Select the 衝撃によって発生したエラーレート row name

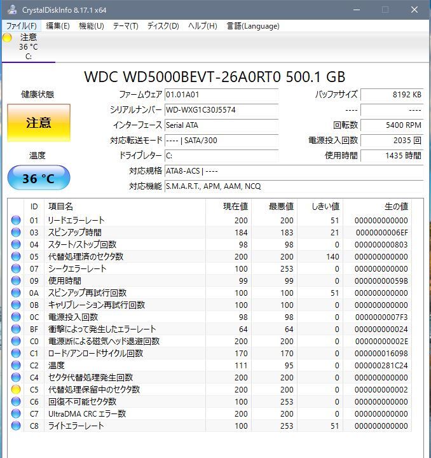click(x=102, y=330)
